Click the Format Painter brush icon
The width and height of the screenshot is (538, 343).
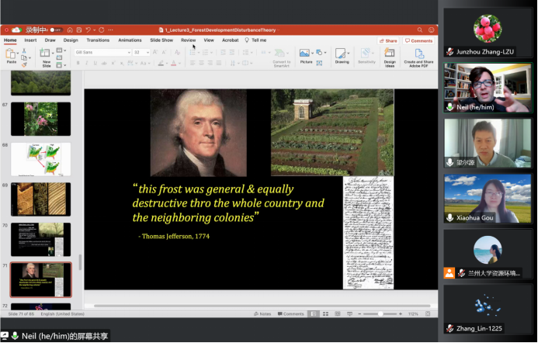24,64
